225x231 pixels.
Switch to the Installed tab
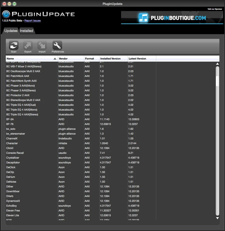click(26, 31)
